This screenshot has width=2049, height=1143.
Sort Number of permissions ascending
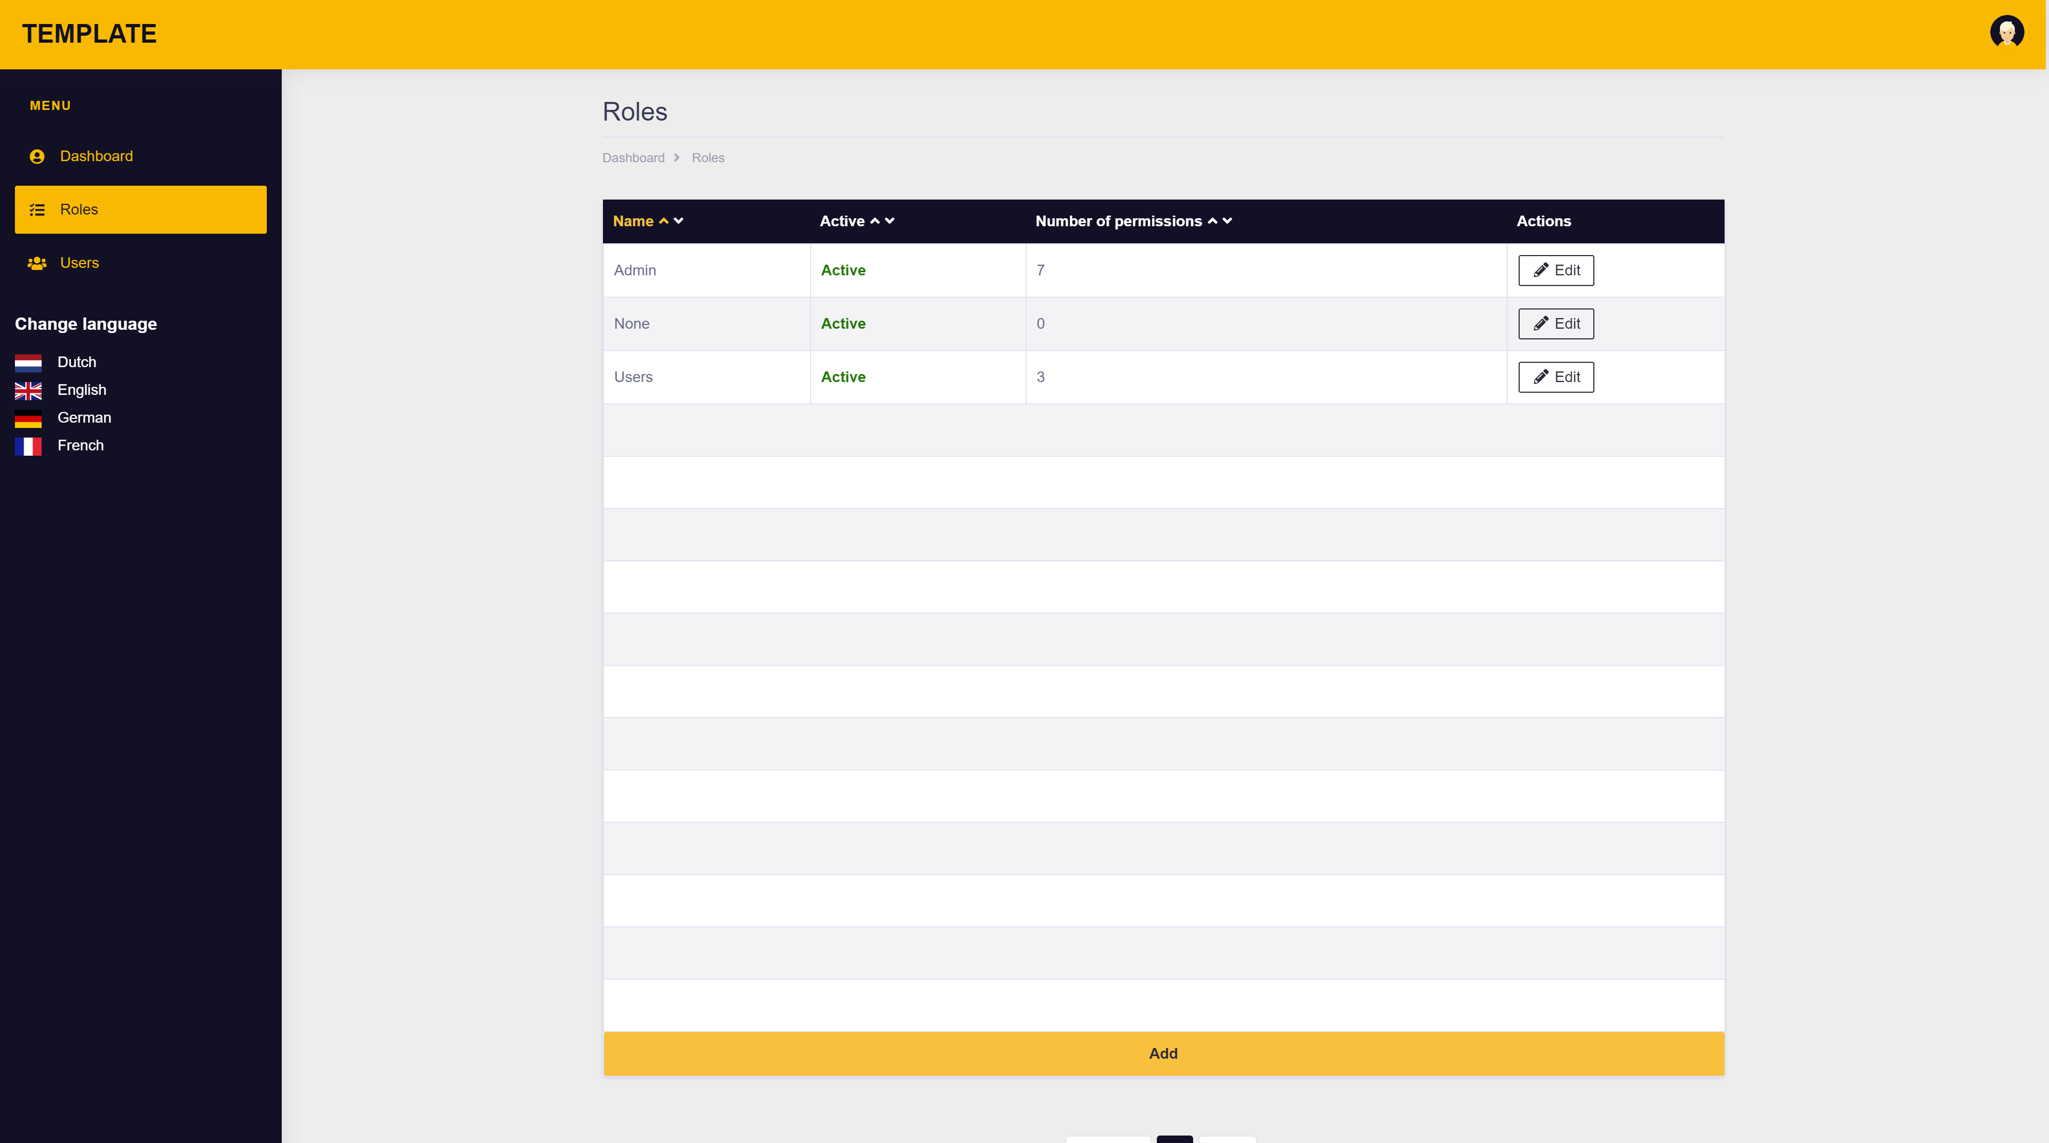click(1212, 221)
